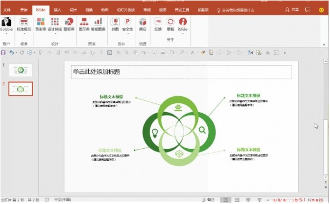Switch to the iSlide tab
This screenshot has width=330, height=204.
pos(41,10)
